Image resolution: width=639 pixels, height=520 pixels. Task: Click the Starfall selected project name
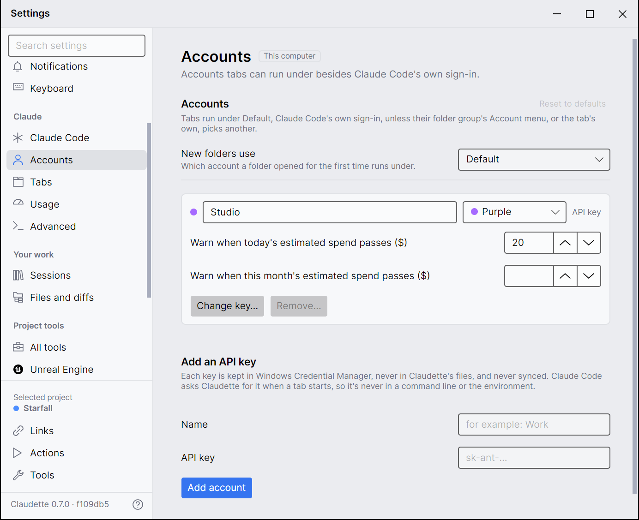pyautogui.click(x=38, y=408)
